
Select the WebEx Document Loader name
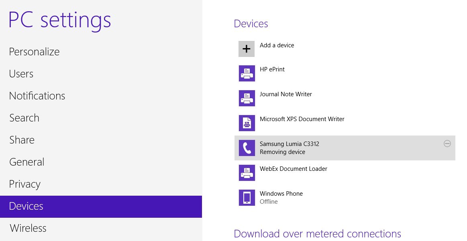click(294, 169)
